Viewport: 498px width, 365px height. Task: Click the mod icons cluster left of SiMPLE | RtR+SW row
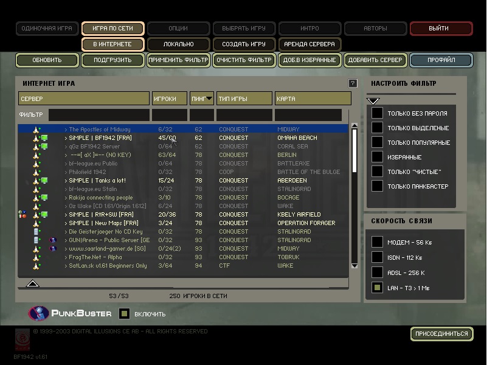point(22,214)
